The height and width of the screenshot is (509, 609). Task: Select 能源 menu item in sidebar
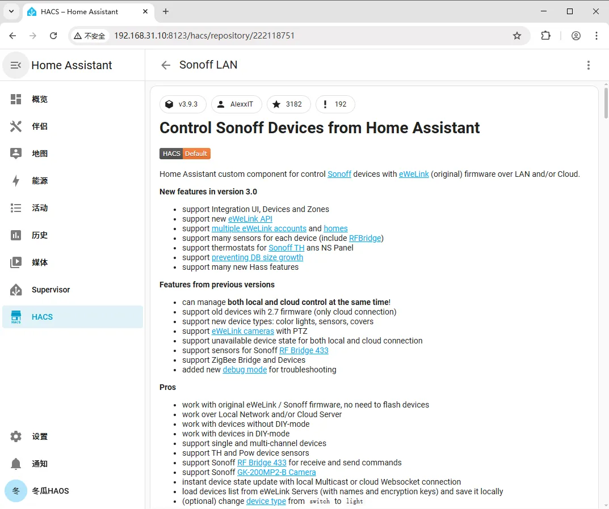point(73,181)
